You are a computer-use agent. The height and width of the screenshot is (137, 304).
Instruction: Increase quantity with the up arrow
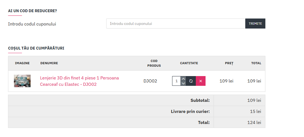click(183, 79)
